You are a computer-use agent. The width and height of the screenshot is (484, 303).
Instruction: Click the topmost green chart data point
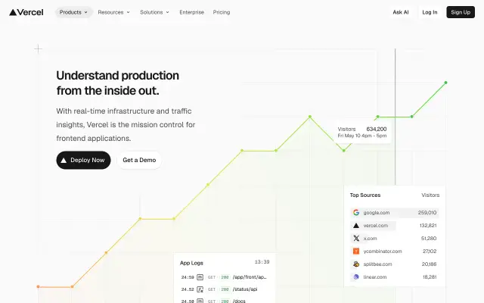(445, 83)
